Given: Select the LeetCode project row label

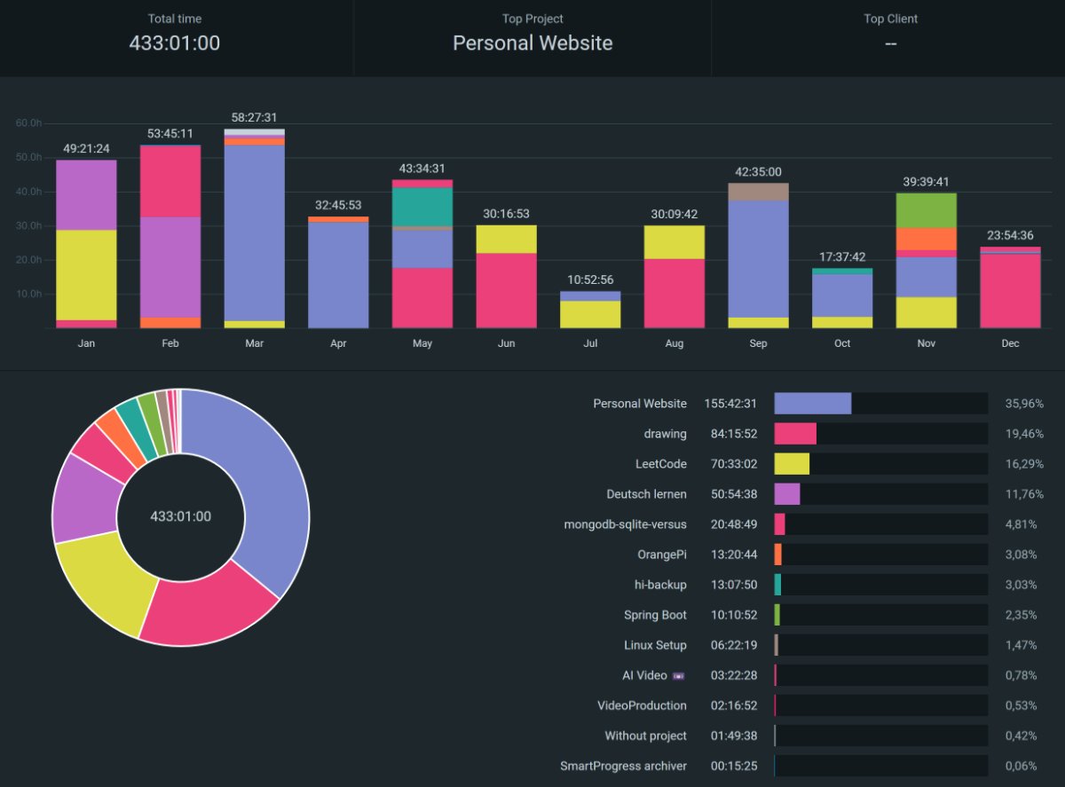Looking at the screenshot, I should [660, 464].
